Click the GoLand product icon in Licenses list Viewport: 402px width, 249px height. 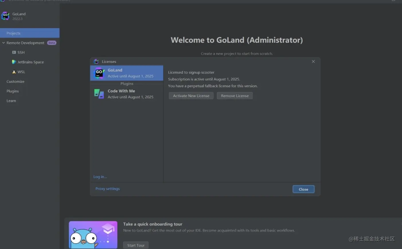[x=99, y=73]
